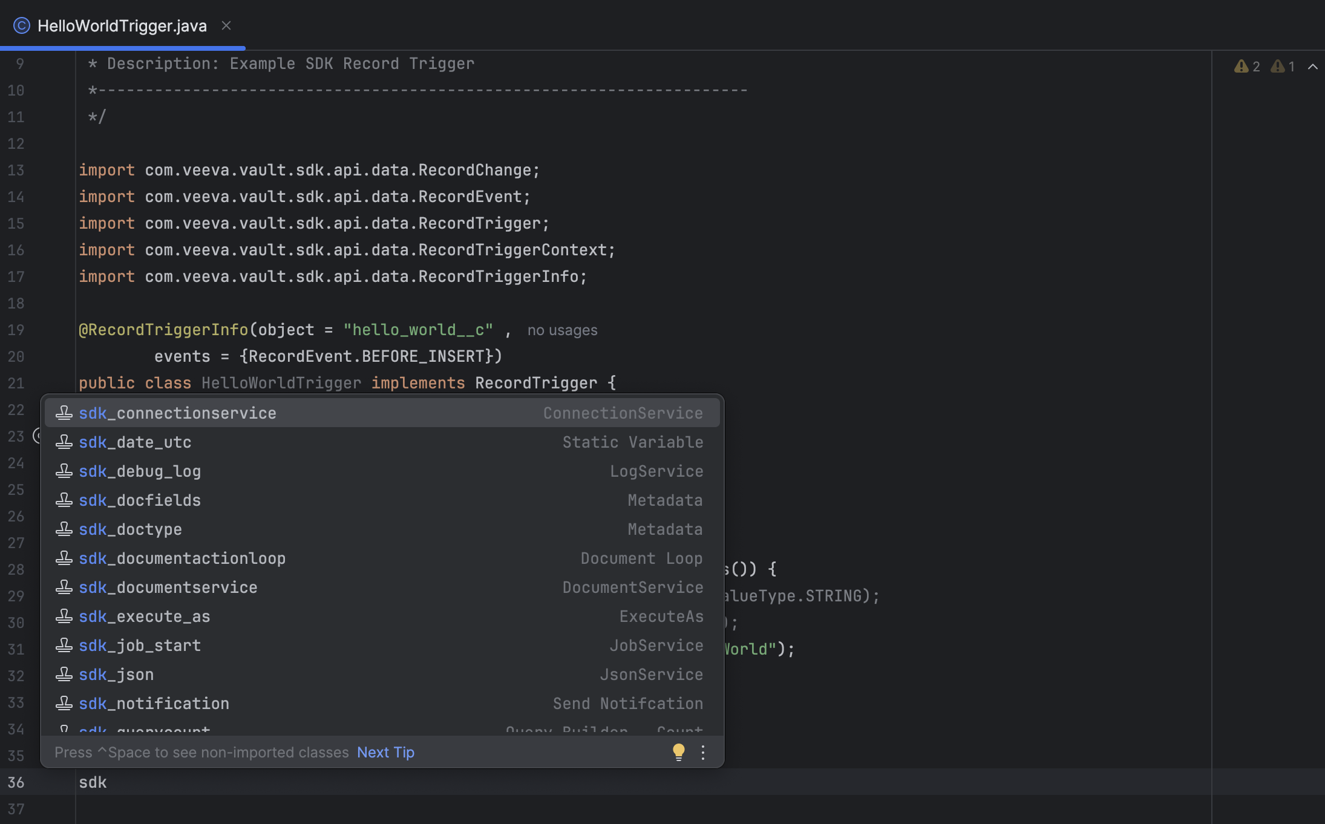Choose the sdk_date_utc template suggestion
This screenshot has height=824, width=1325.
point(382,442)
